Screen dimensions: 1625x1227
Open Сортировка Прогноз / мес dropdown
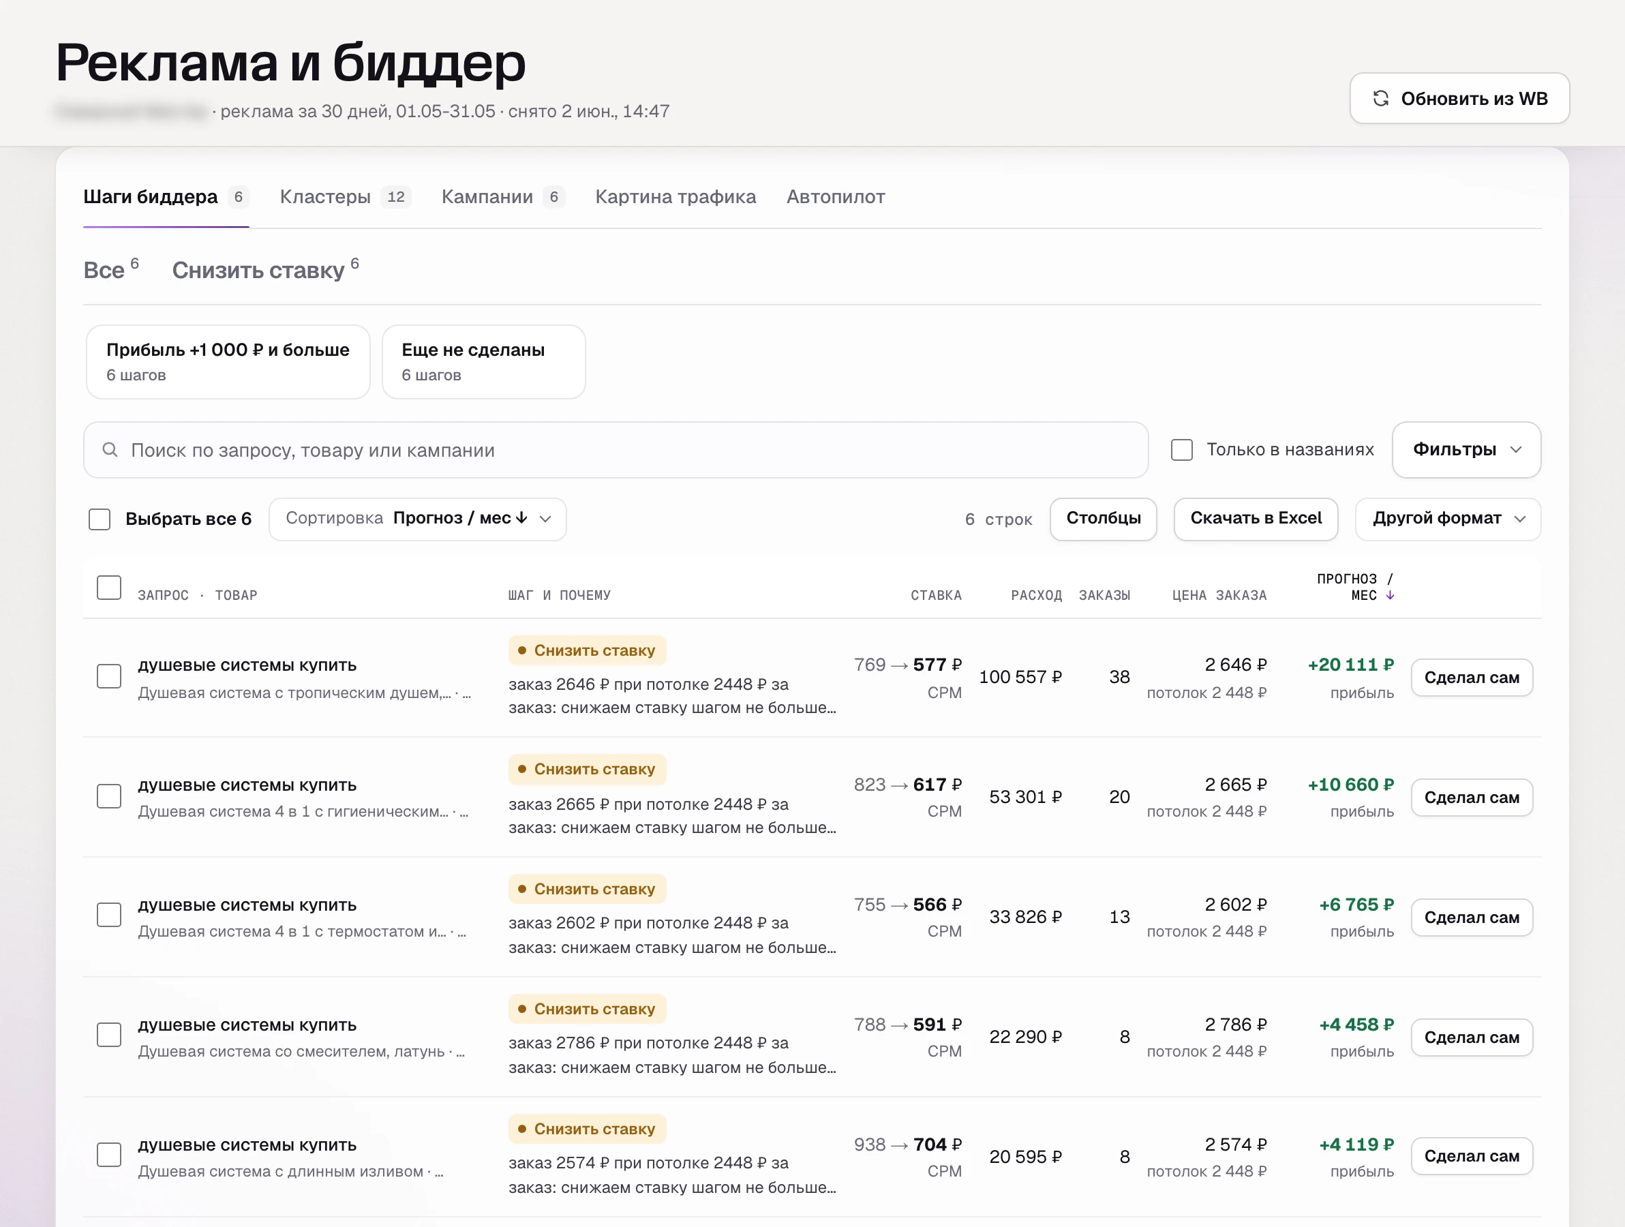[417, 519]
